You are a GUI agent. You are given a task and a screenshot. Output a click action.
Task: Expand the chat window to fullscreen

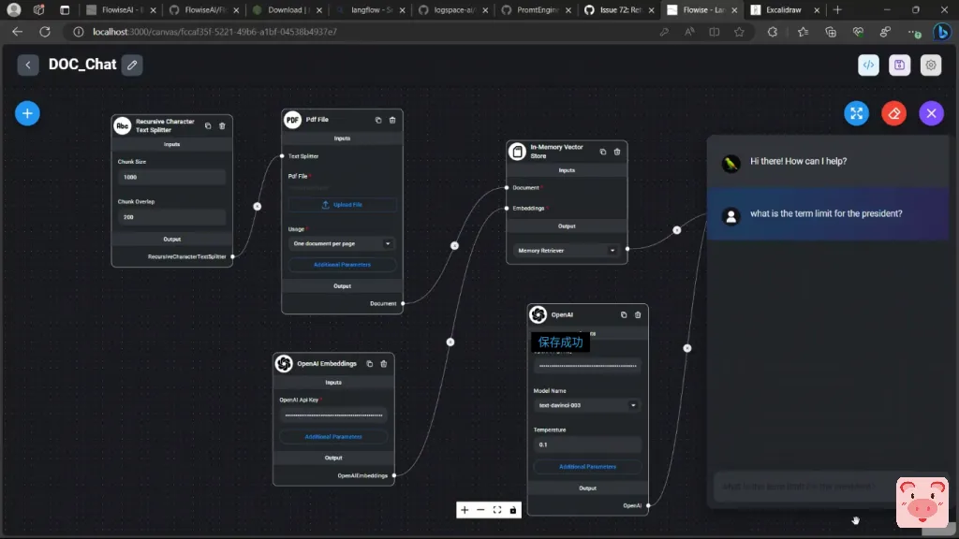tap(856, 113)
